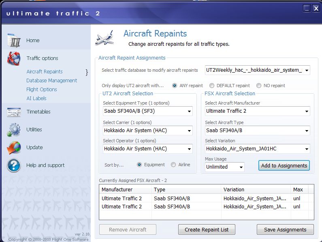
Task: Open Select Aircraft Type dropdown
Action: 258,131
